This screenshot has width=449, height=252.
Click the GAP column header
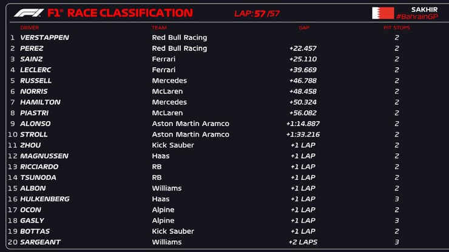[x=304, y=28]
